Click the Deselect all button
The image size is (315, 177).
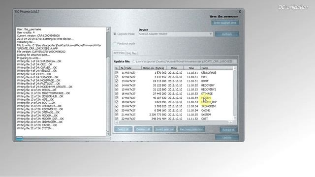[x=143, y=129]
